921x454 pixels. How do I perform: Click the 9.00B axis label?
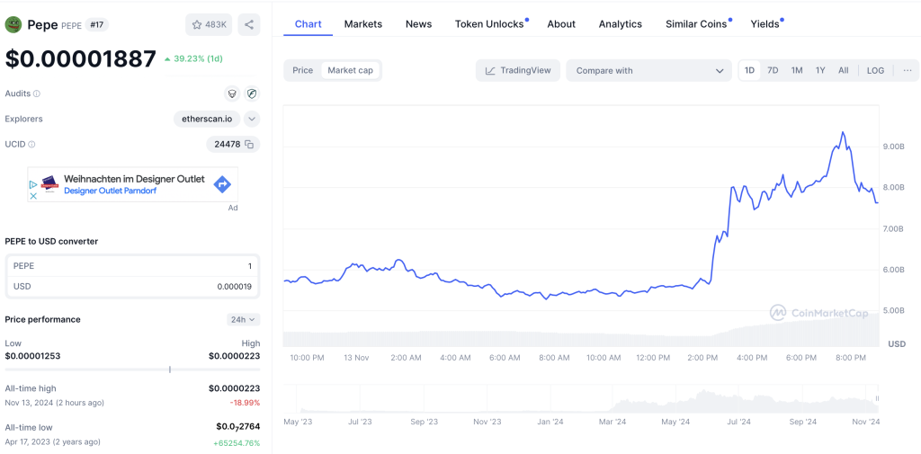[x=893, y=147]
